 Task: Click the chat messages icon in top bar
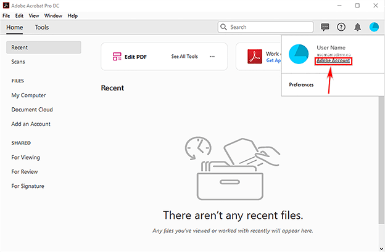(325, 27)
